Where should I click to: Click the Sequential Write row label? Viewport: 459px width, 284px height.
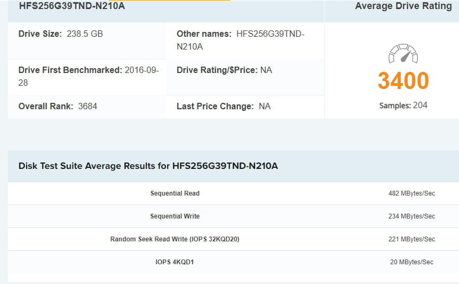(175, 216)
